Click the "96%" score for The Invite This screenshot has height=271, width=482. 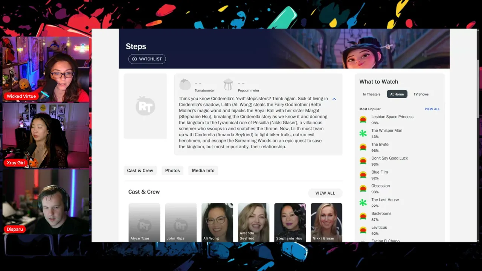(375, 151)
